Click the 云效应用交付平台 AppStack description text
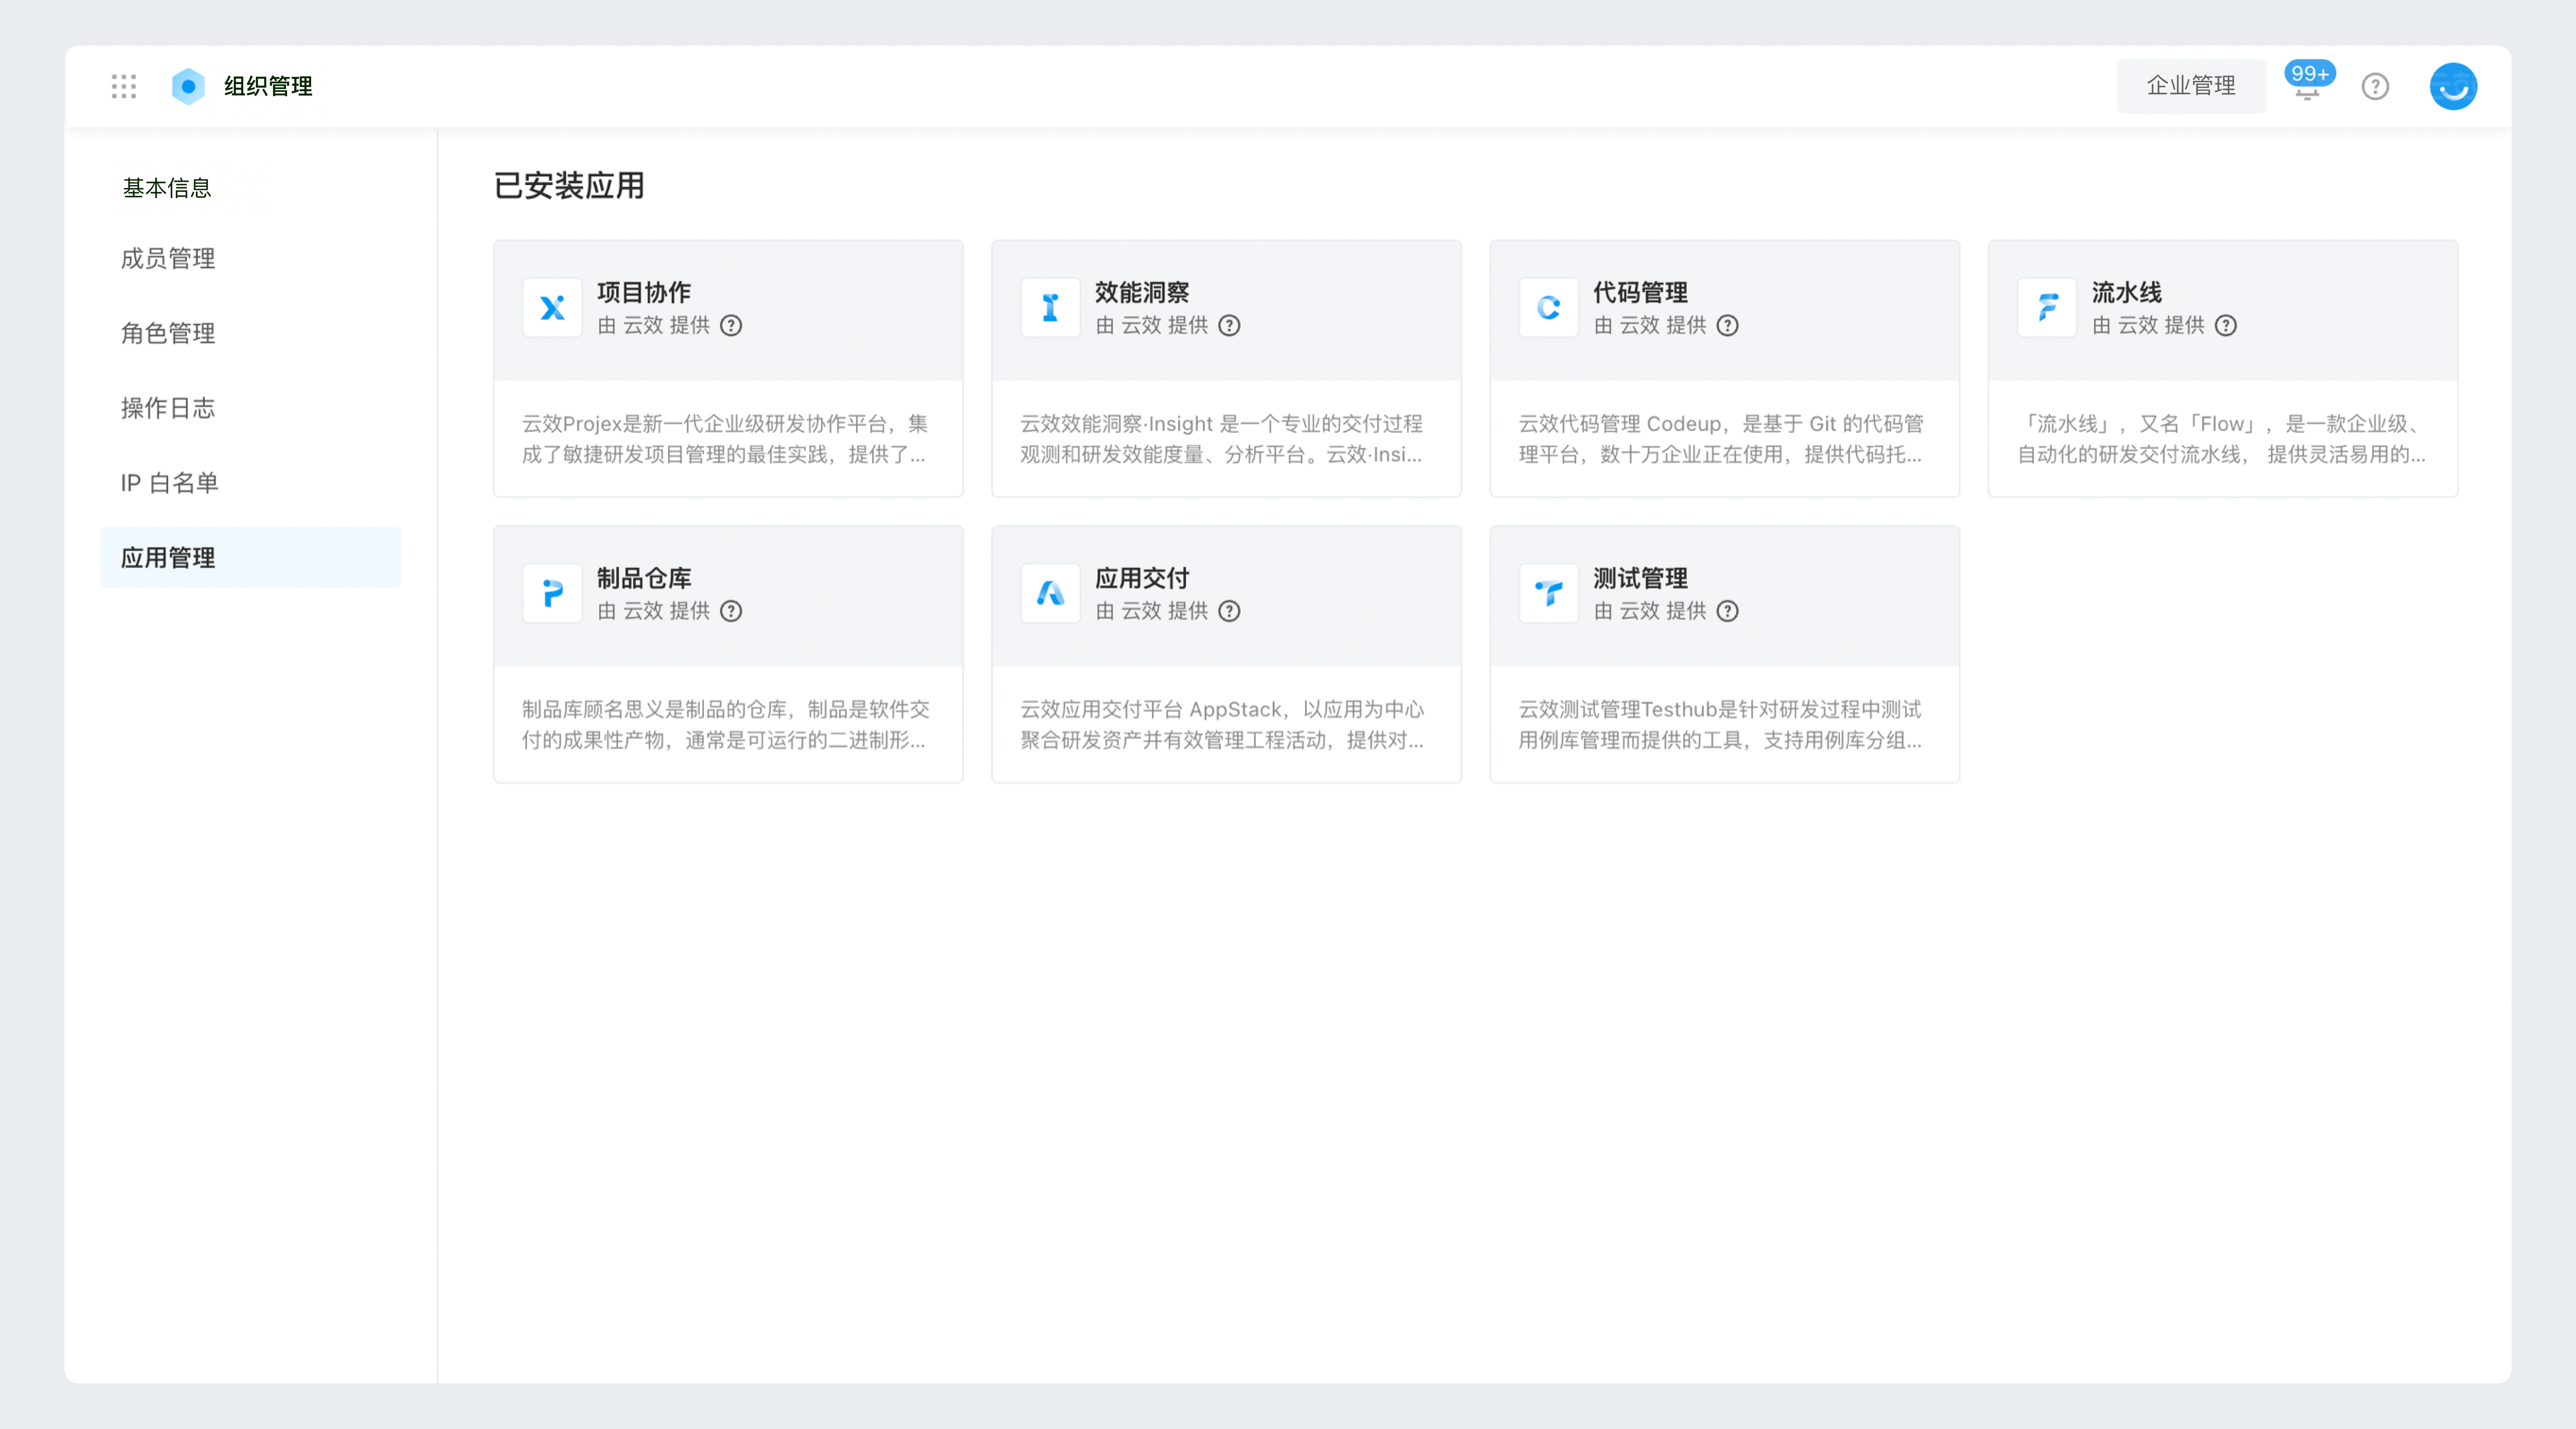This screenshot has height=1429, width=2576. (x=1222, y=725)
